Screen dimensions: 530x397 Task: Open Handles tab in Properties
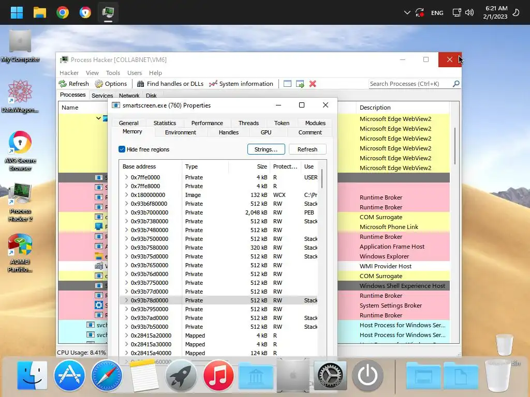coord(228,132)
